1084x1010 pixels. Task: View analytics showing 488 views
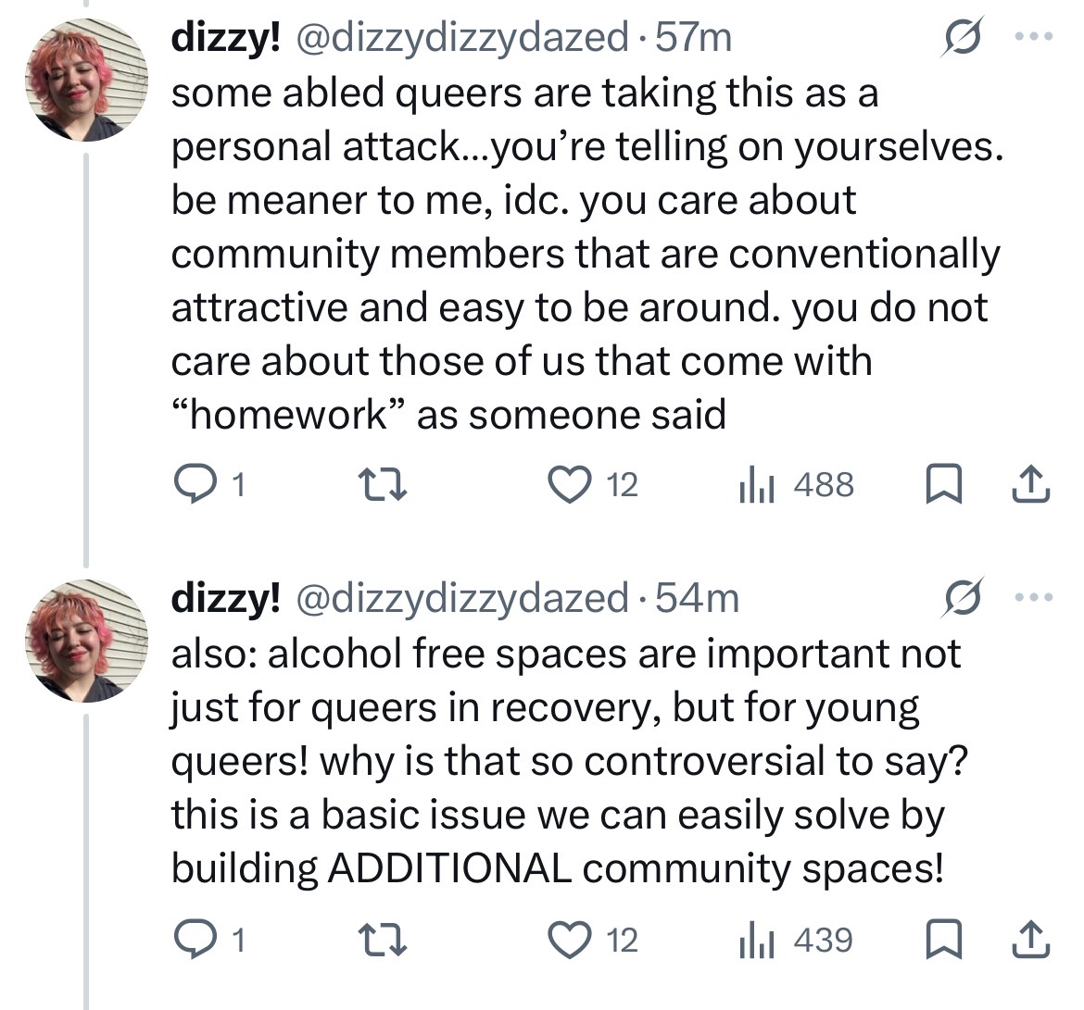click(x=797, y=485)
